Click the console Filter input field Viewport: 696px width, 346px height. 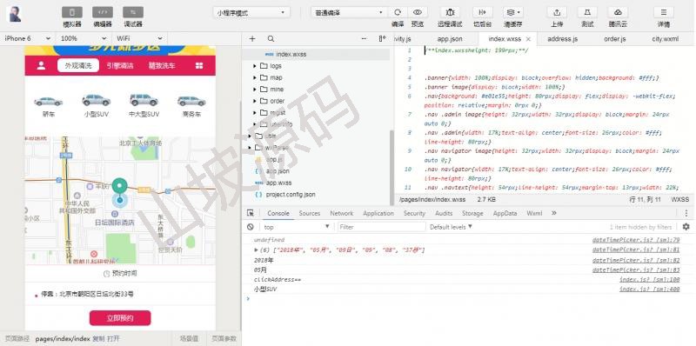[x=381, y=227]
